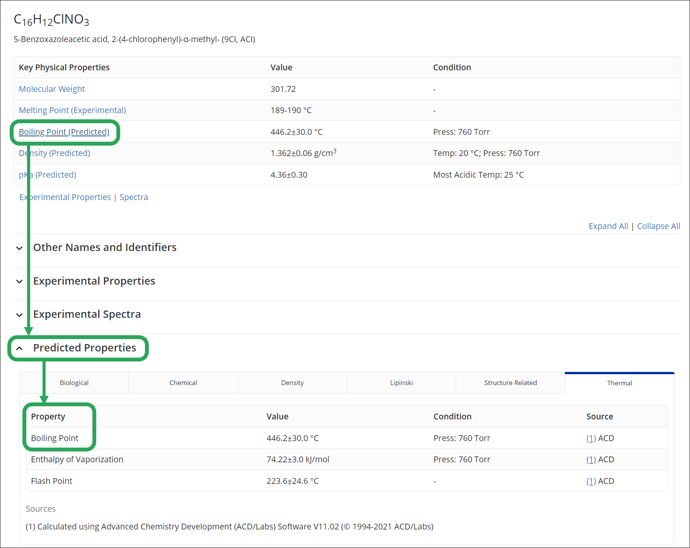Click Expand All
Viewport: 690px width, 548px height.
608,226
